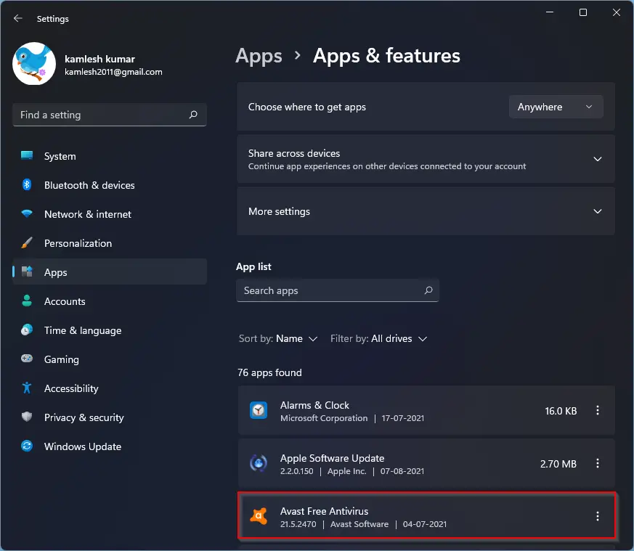Click the Accessibility figure icon
The height and width of the screenshot is (551, 634).
(x=27, y=388)
